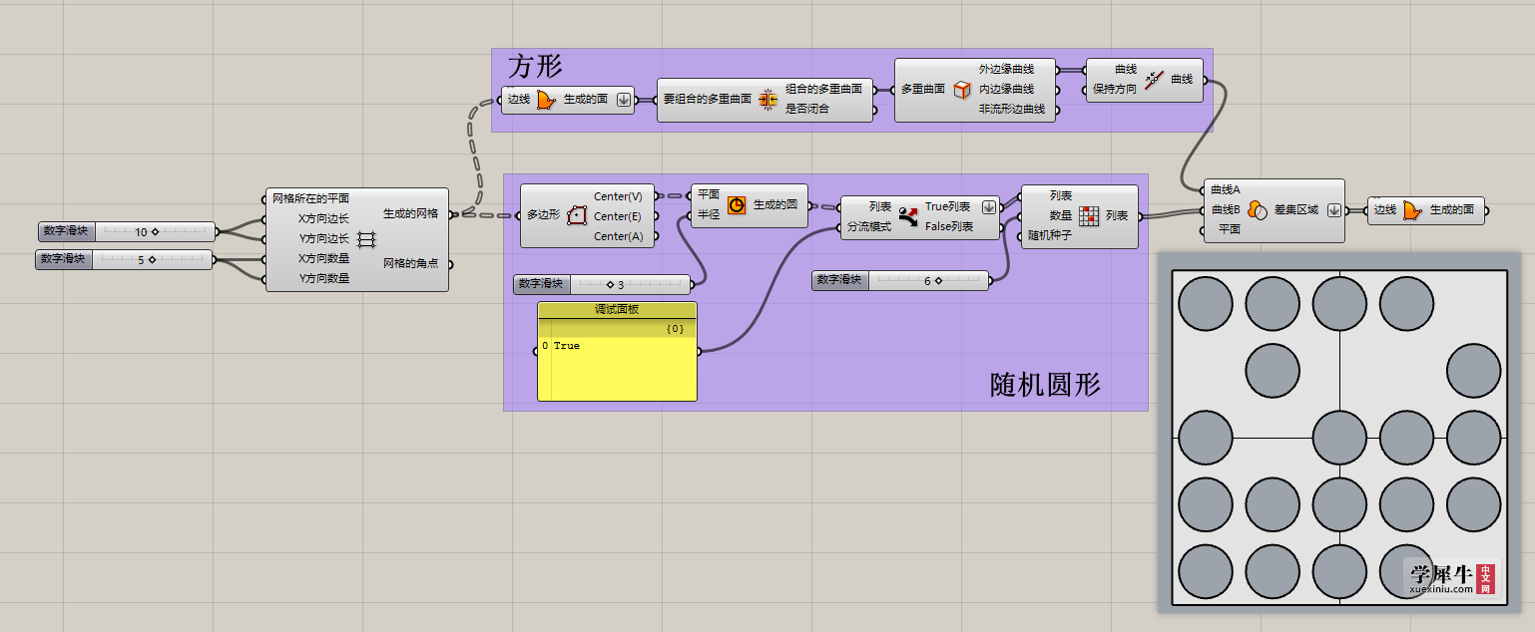Select the 数字滑块 label of the slider valued 10

66,231
